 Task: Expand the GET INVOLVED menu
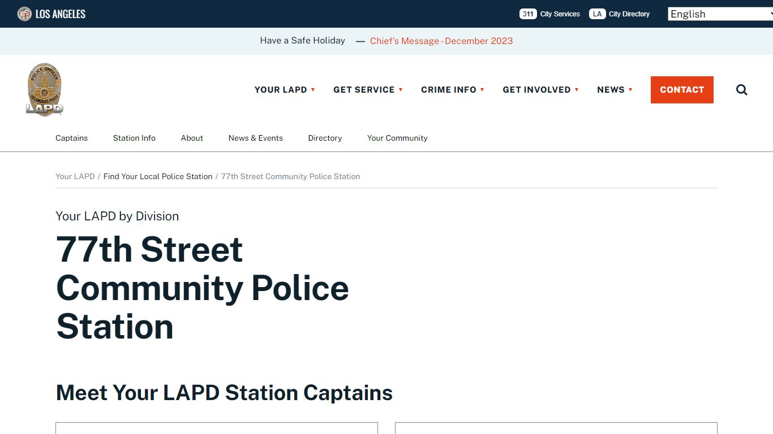540,90
